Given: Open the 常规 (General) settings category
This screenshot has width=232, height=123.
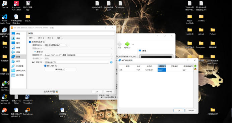Looking at the screenshot, I should click(x=18, y=34).
